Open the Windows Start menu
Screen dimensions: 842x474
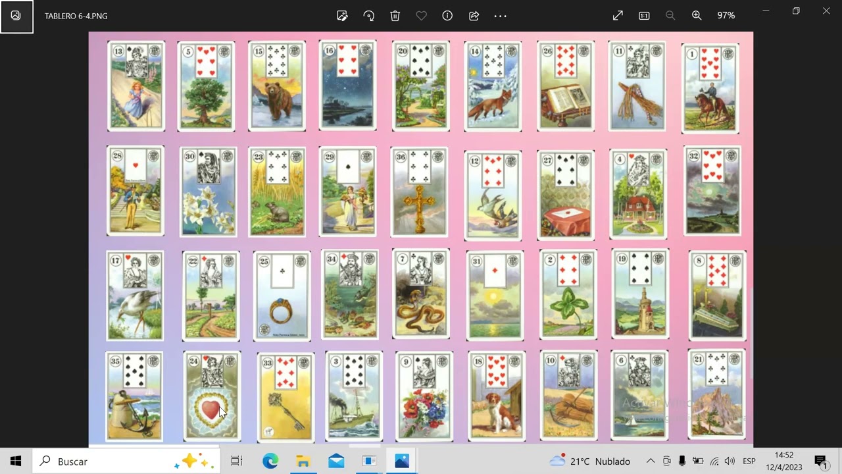pyautogui.click(x=16, y=461)
